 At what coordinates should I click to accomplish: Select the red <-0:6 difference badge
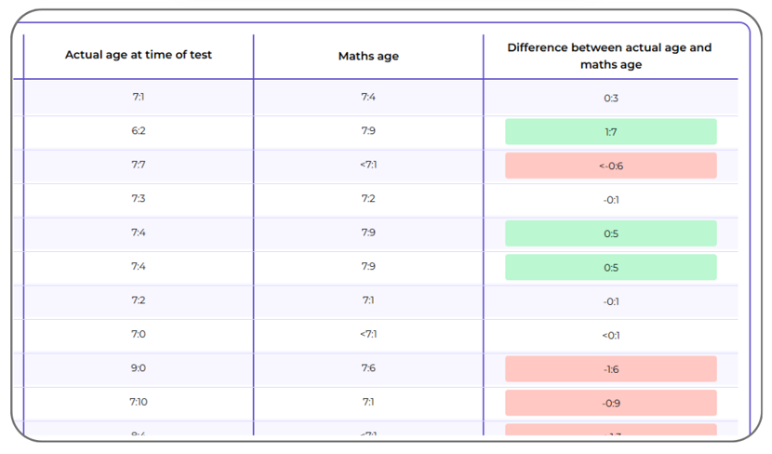tap(610, 166)
